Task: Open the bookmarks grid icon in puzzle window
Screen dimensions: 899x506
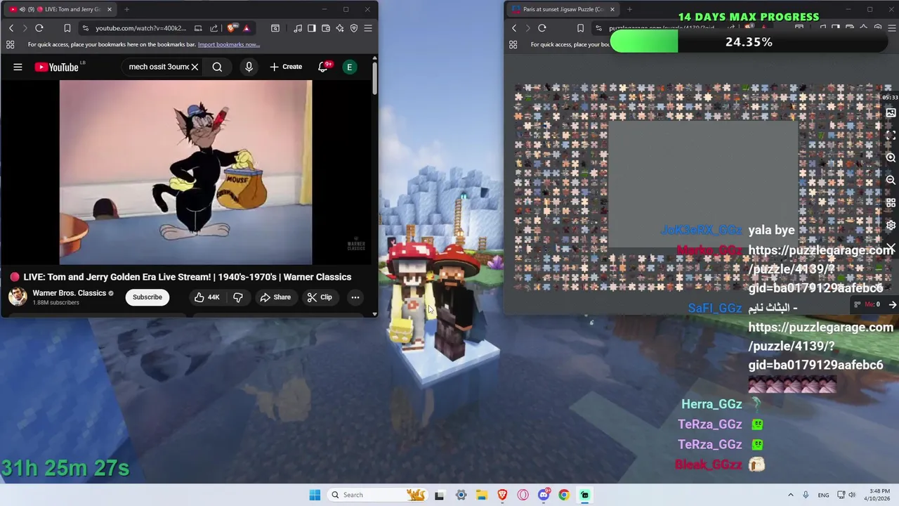Action: pos(513,44)
